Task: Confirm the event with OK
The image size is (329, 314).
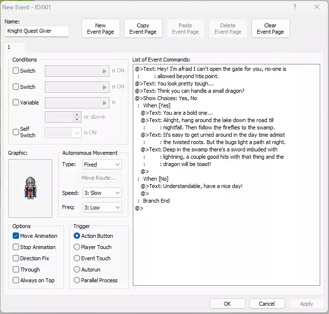Action: coord(227,304)
